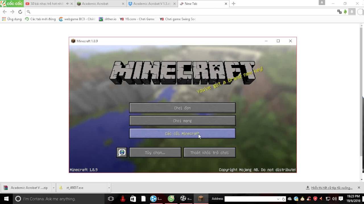Open the film reel c... taskbar icon
This screenshot has width=364, height=204.
(186, 199)
